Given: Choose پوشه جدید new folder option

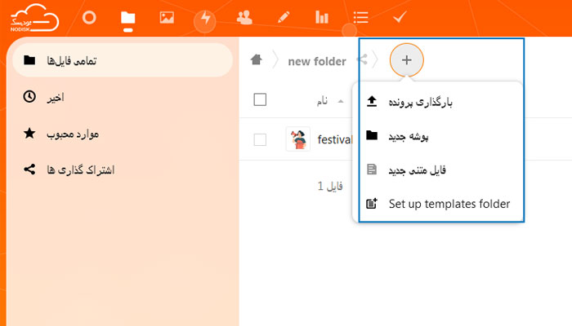Looking at the screenshot, I should [438, 136].
